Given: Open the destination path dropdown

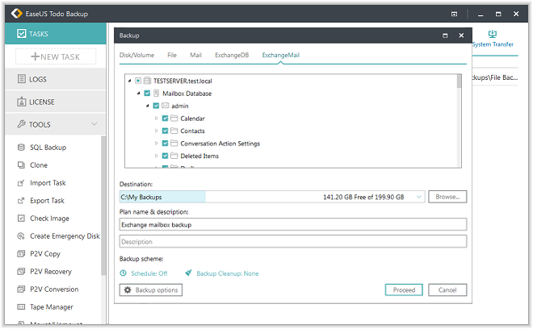Looking at the screenshot, I should (x=419, y=197).
